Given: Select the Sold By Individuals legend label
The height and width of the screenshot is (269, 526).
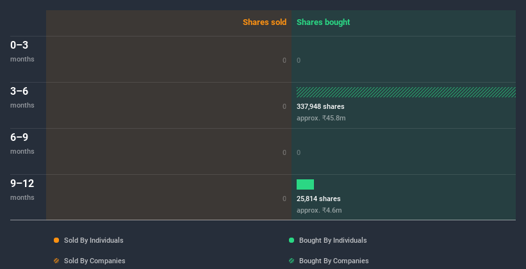Looking at the screenshot, I should coord(94,240).
